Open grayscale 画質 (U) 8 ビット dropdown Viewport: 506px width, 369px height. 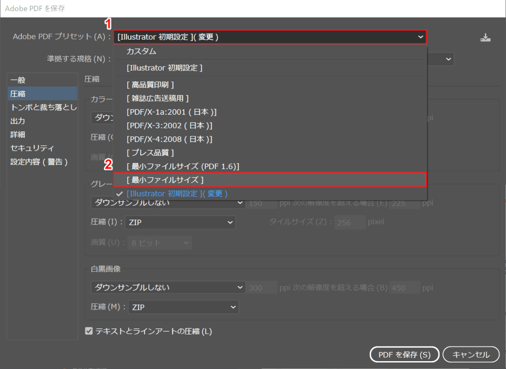(160, 243)
